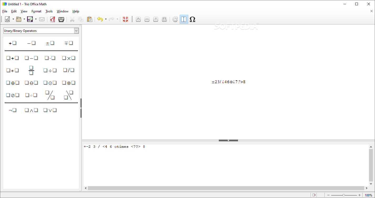This screenshot has width=375, height=198.
Task: Click the Email document envelope icon
Action: [x=42, y=19]
